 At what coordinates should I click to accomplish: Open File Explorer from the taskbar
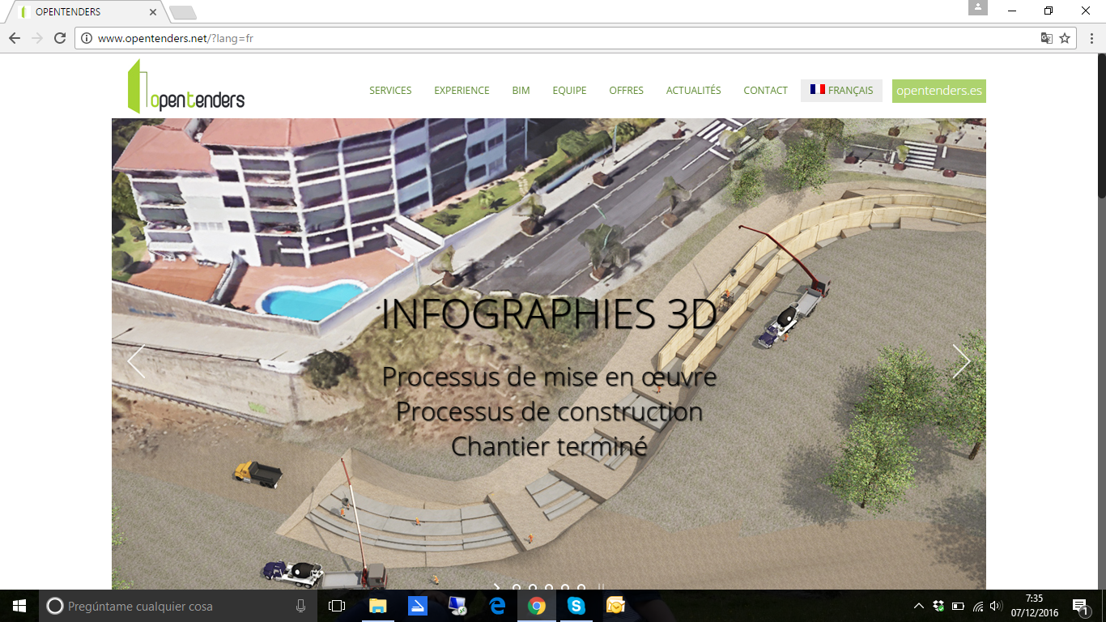[x=377, y=606]
